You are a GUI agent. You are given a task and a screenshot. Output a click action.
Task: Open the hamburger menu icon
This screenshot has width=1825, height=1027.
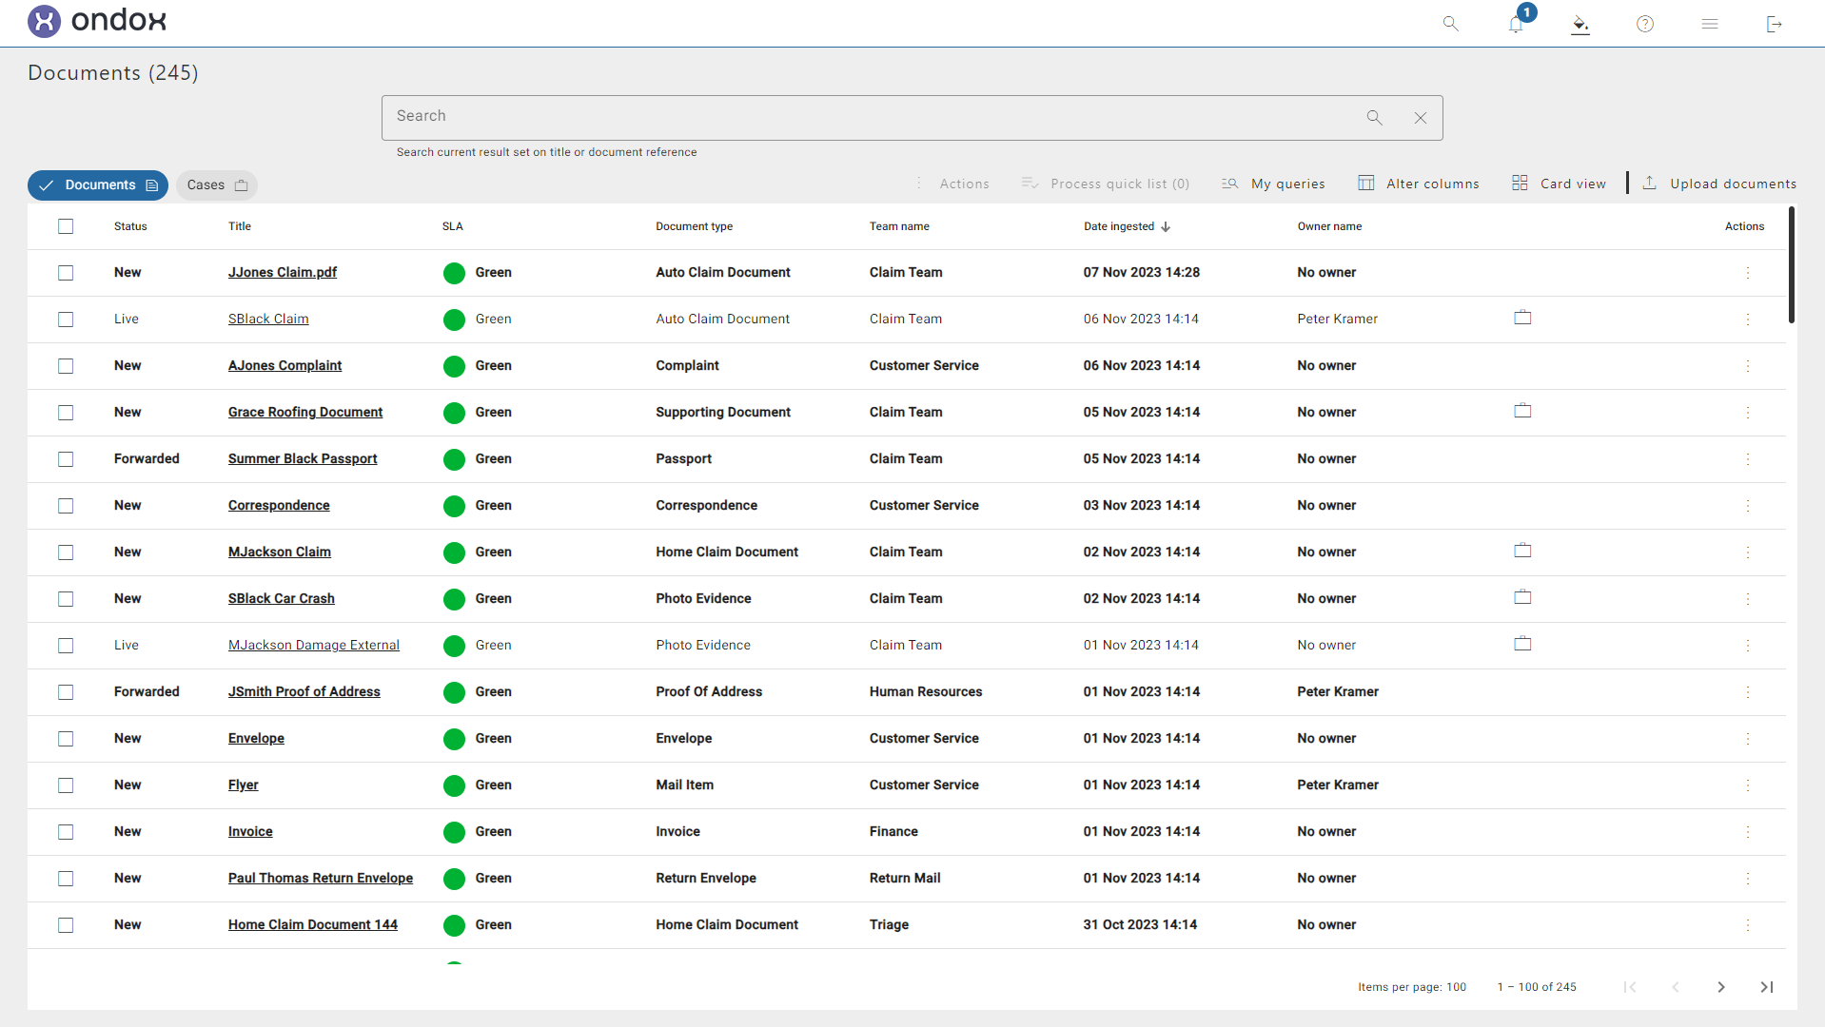point(1709,24)
